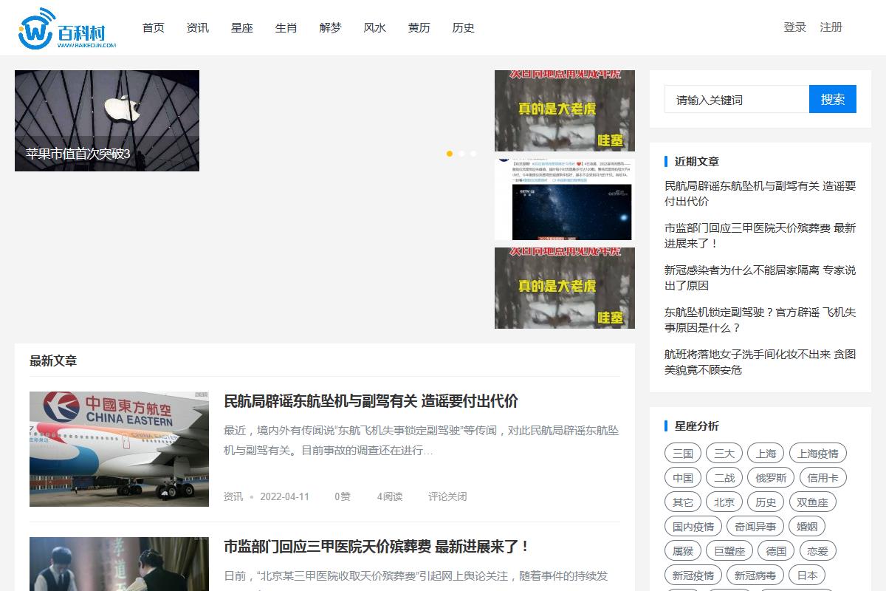This screenshot has height=591, width=886.
Task: Focus the 请输入关键词 search field
Action: point(737,99)
